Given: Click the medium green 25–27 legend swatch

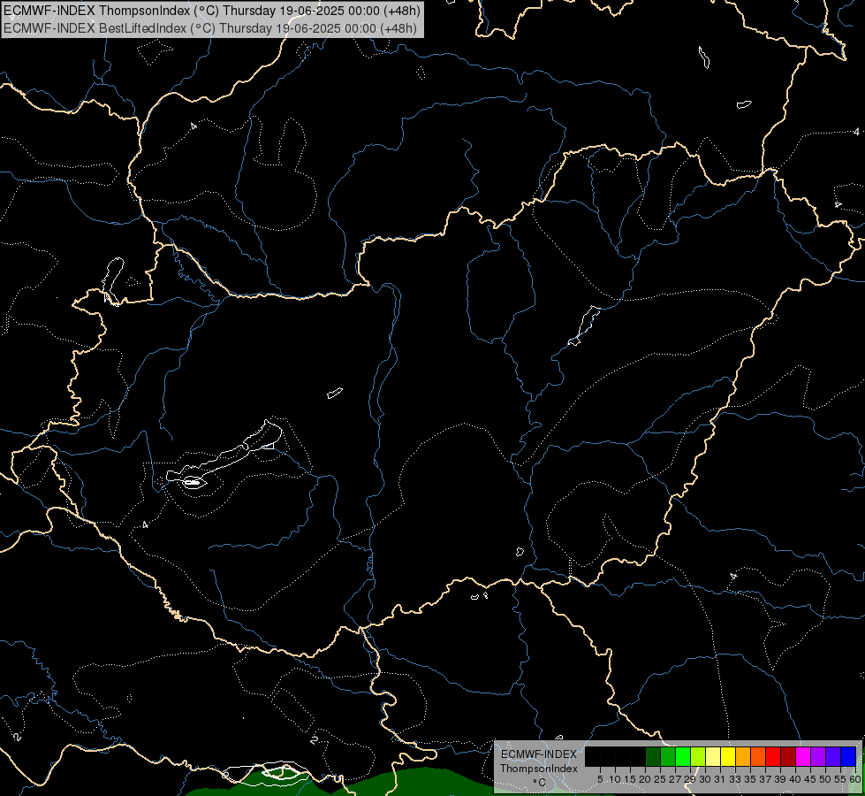Looking at the screenshot, I should point(668,756).
